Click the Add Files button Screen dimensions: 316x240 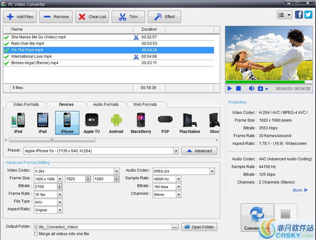[x=20, y=17]
